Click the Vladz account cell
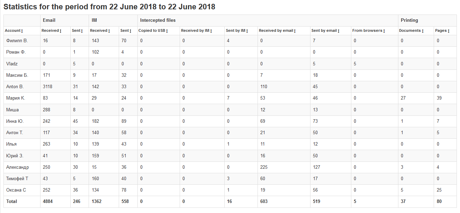 pyautogui.click(x=12, y=64)
